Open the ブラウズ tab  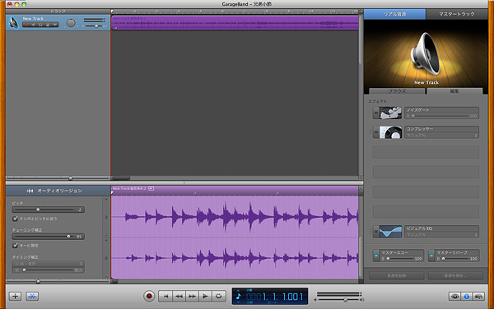pyautogui.click(x=397, y=91)
